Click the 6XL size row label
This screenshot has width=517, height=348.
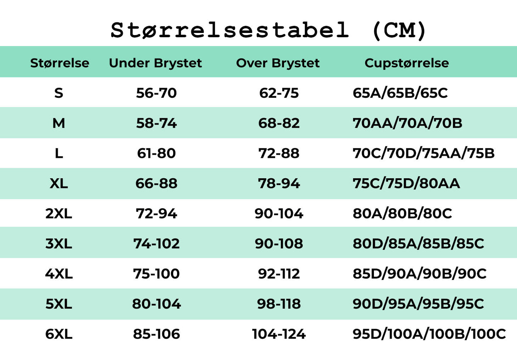point(59,334)
